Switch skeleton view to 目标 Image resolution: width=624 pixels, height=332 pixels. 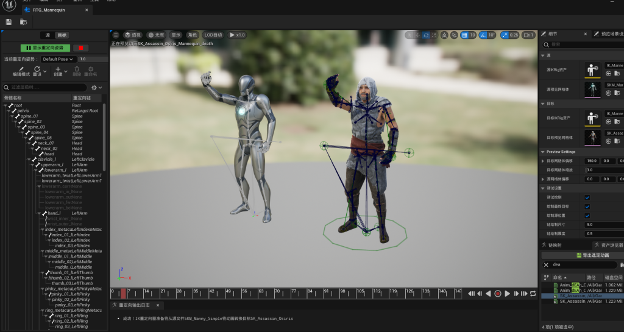pos(62,35)
